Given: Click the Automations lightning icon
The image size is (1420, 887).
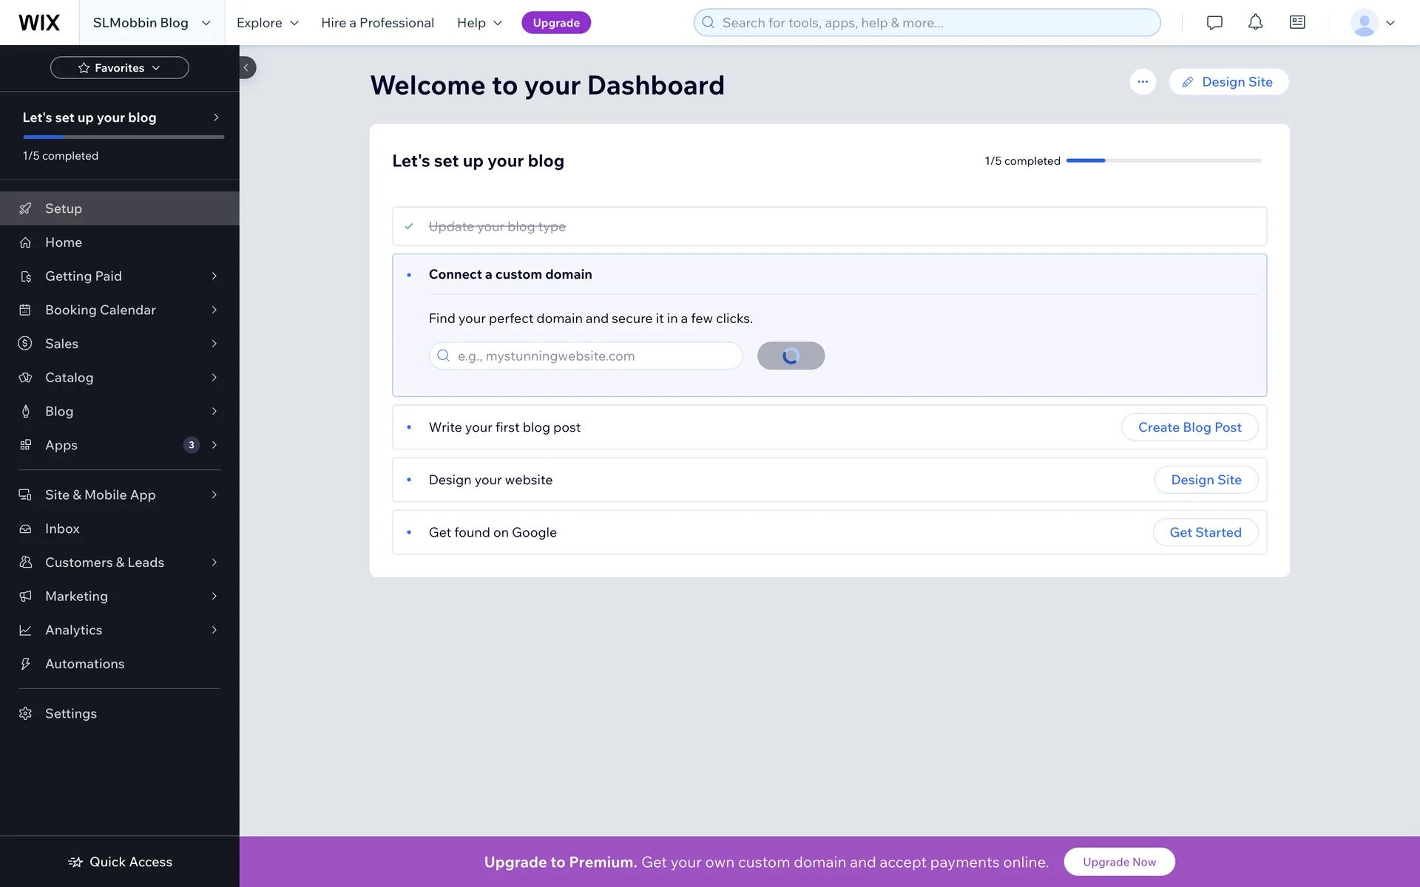Looking at the screenshot, I should (26, 664).
